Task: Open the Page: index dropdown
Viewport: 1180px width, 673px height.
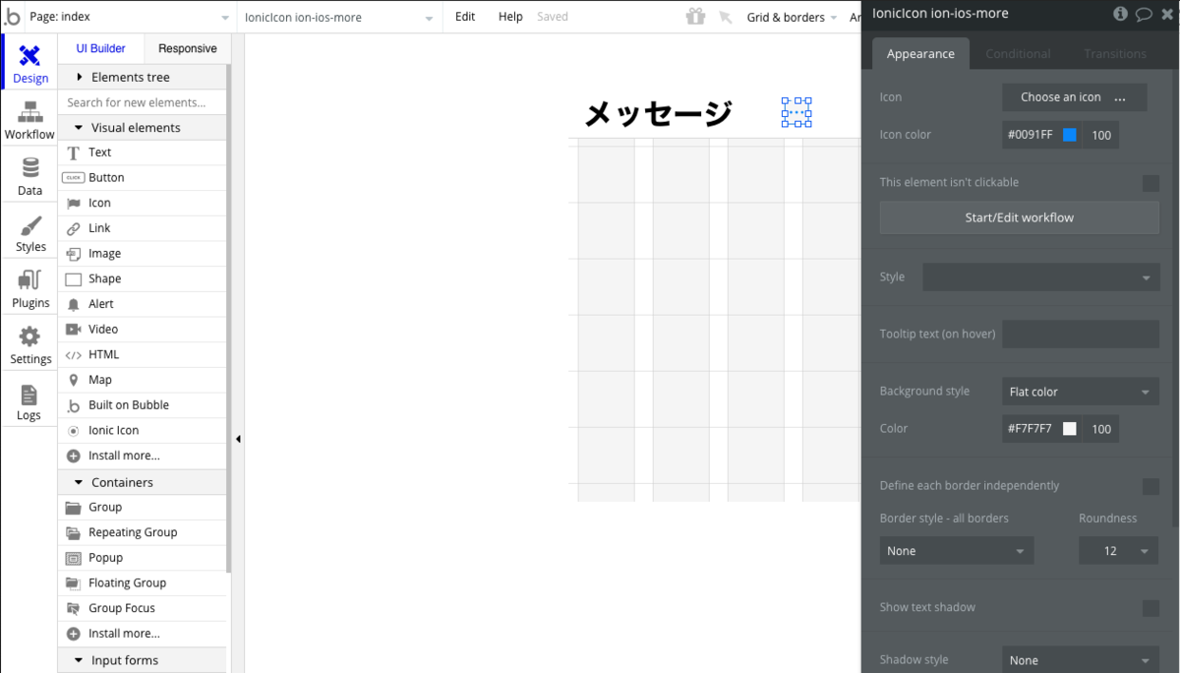Action: (x=131, y=17)
